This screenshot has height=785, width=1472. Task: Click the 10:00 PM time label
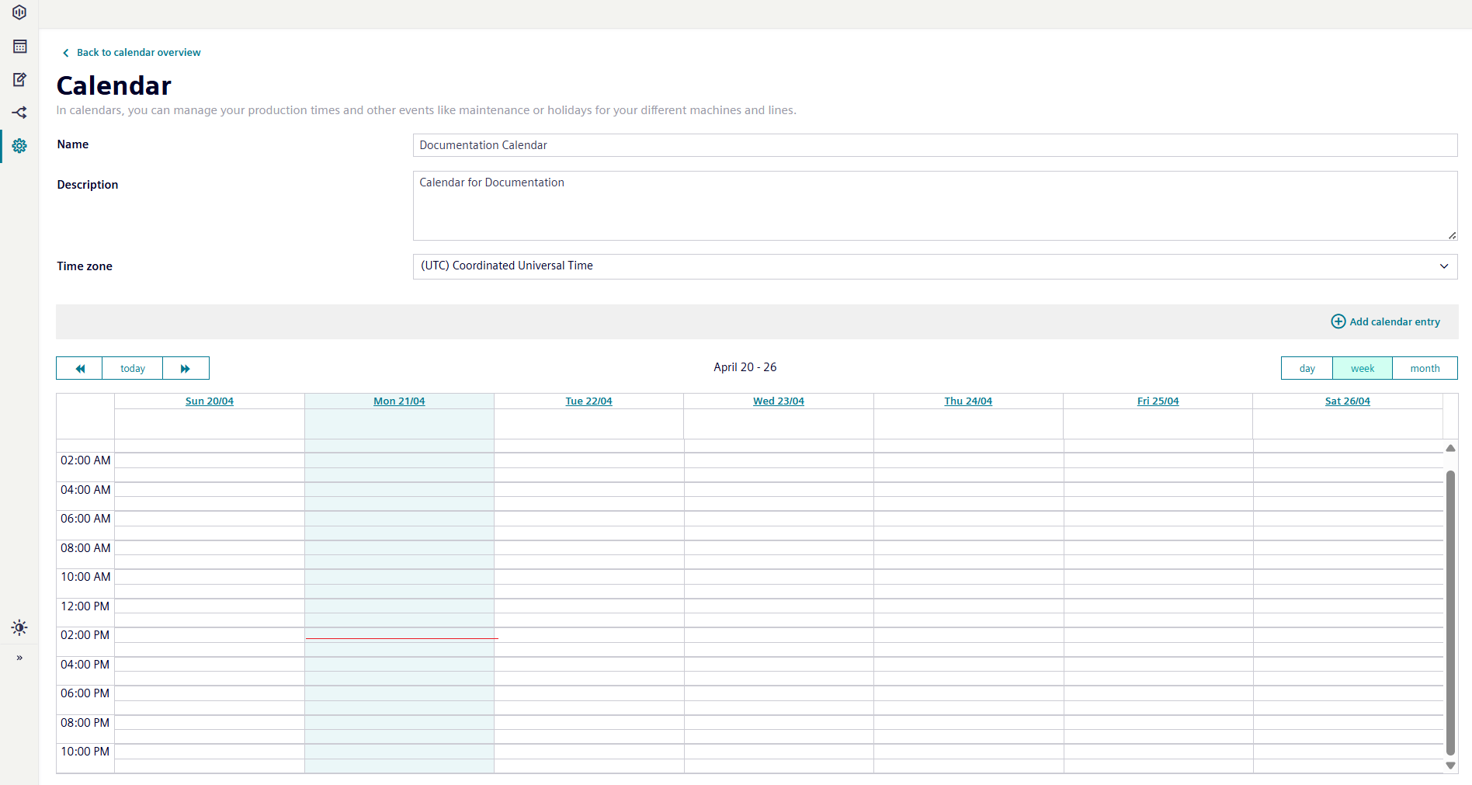click(85, 752)
